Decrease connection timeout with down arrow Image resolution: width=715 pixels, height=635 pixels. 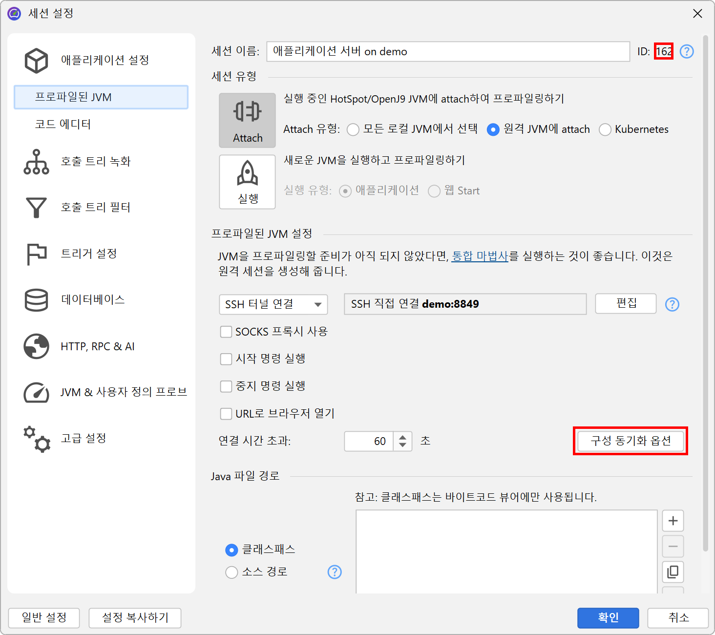402,446
